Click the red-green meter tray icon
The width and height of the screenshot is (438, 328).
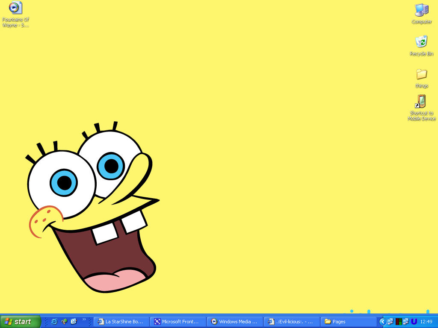[399, 322]
